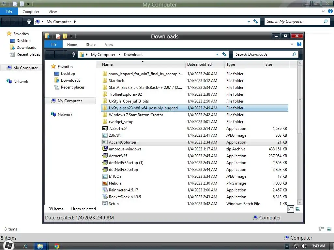Open the Share ribbon tab
Image resolution: width=334 pixels, height=250 pixels.
pyautogui.click(x=91, y=45)
